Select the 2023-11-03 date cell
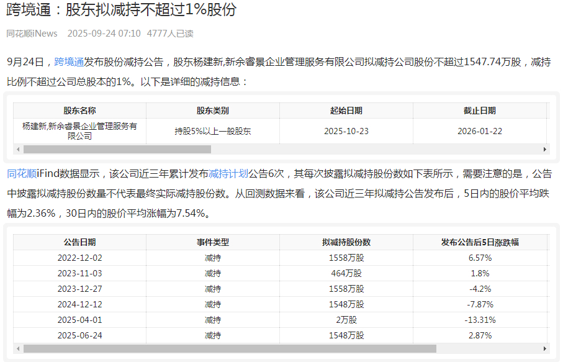This screenshot has height=362, width=563. click(79, 273)
